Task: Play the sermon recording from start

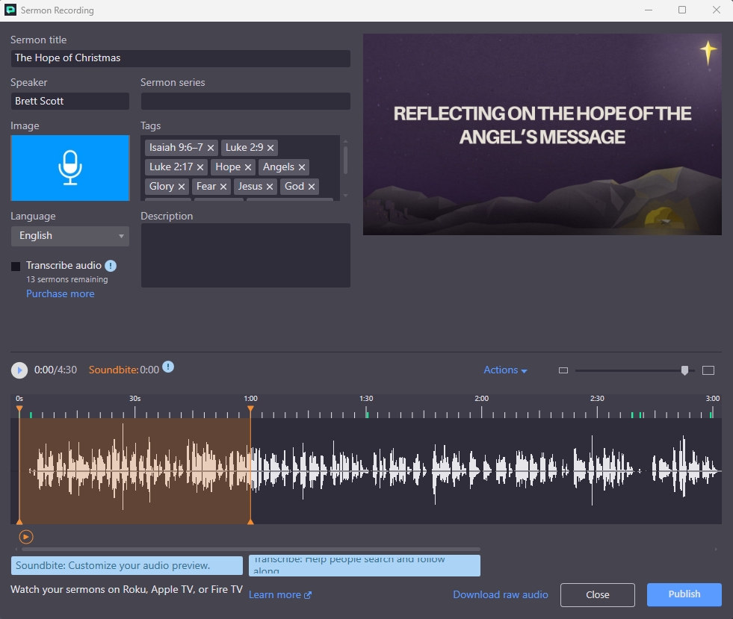Action: pyautogui.click(x=19, y=370)
